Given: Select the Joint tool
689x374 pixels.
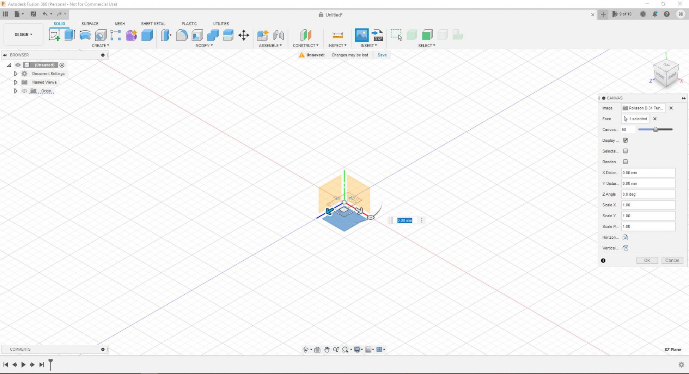Looking at the screenshot, I should (x=279, y=35).
